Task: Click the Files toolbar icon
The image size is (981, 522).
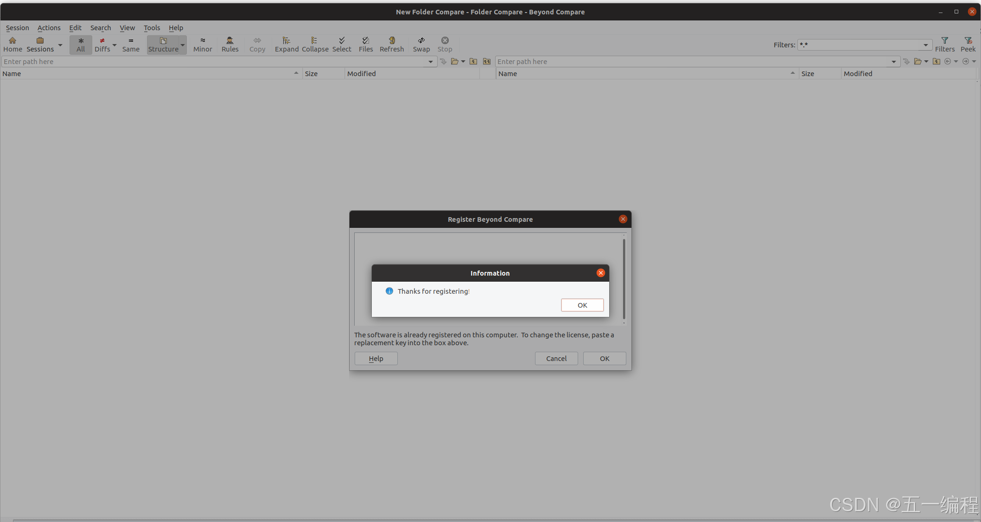Action: click(366, 45)
